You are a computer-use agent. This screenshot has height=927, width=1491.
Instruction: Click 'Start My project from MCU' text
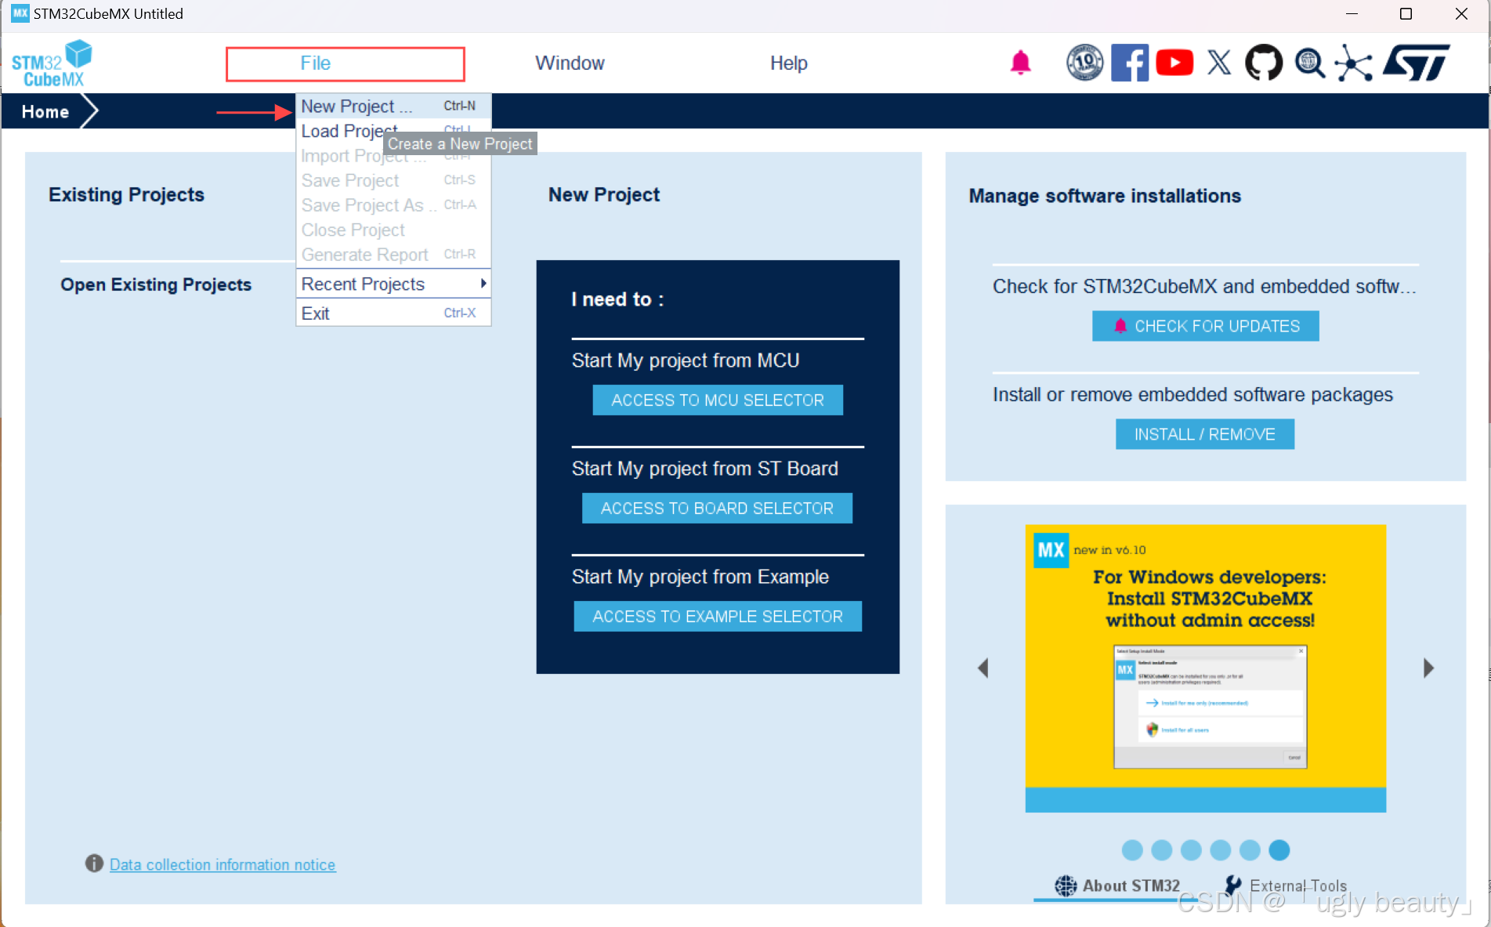point(686,360)
